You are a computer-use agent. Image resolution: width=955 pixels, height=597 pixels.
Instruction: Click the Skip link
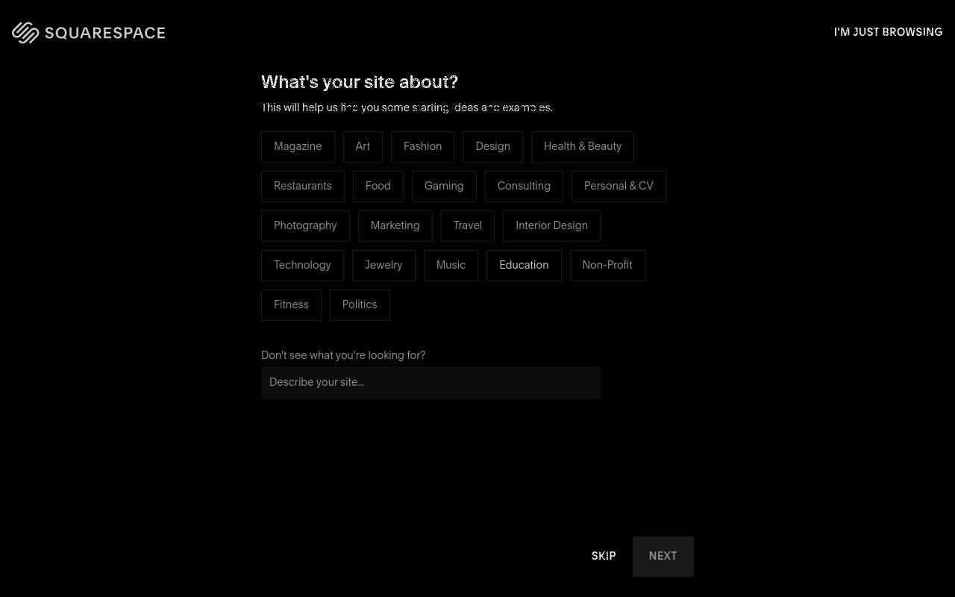tap(604, 557)
